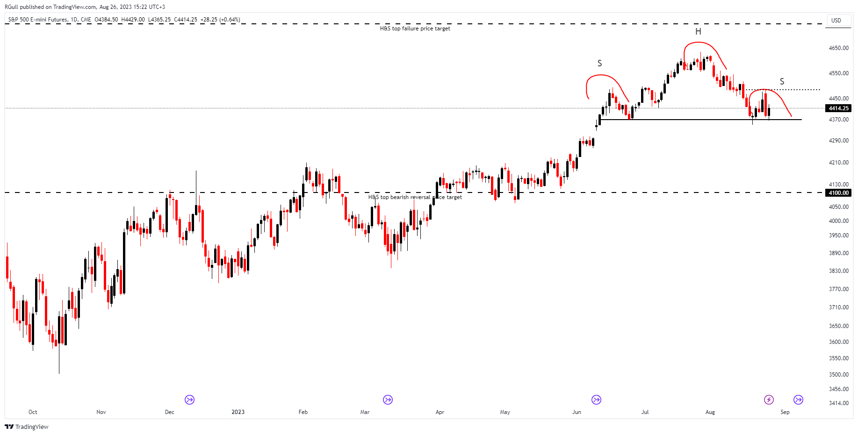Click the 4290.00 price axis label
The height and width of the screenshot is (435, 858).
(x=838, y=141)
